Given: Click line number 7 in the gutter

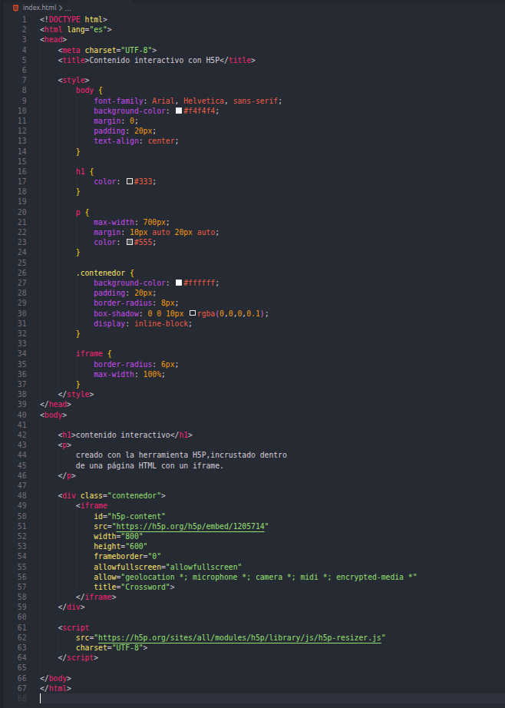Looking at the screenshot, I should (24, 80).
